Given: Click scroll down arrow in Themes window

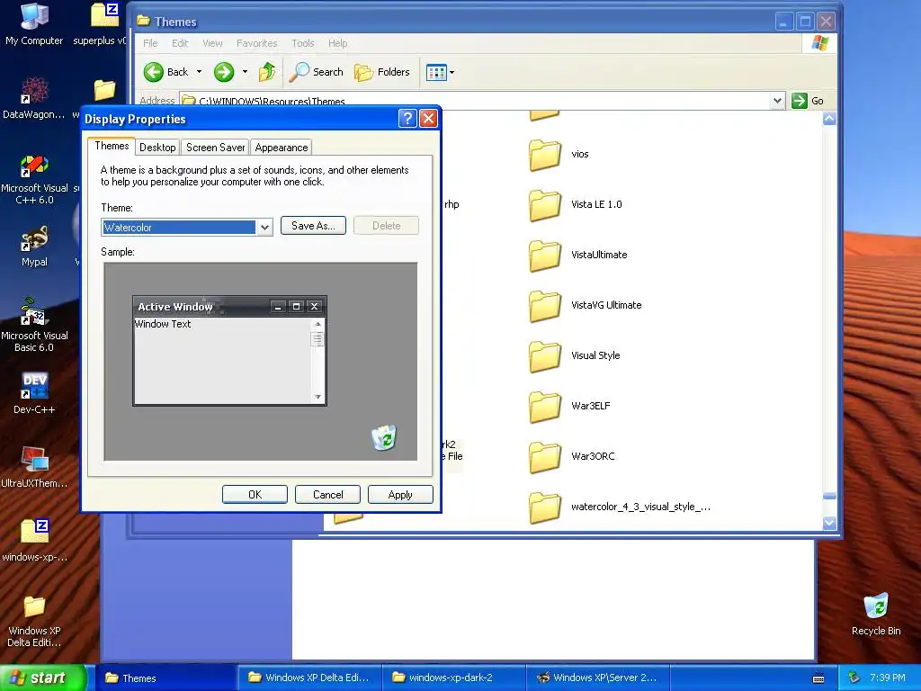Looking at the screenshot, I should (829, 523).
